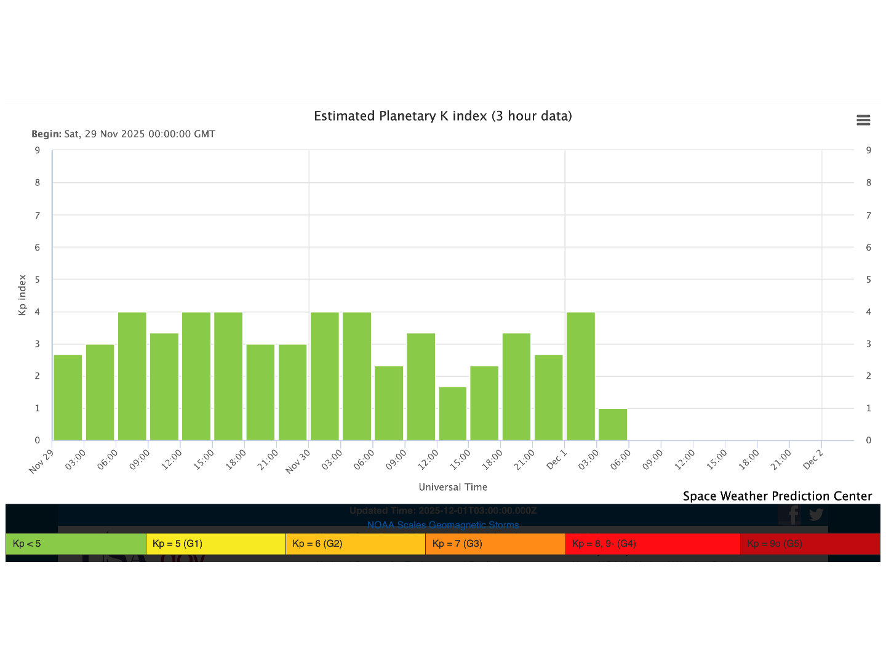Open NOAA Scales Geomagnetic Storms link
The width and height of the screenshot is (886, 665).
442,525
